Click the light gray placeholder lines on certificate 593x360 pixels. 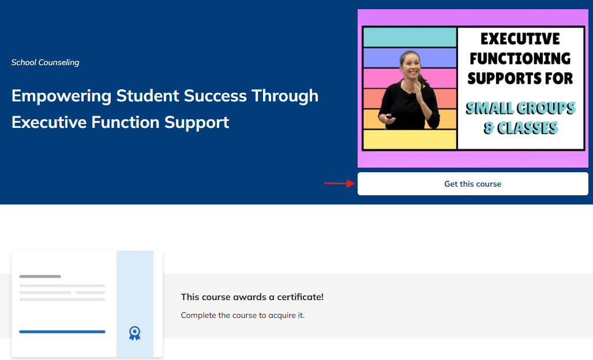pos(62,293)
